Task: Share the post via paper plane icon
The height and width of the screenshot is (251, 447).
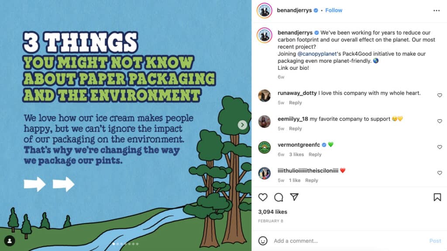Action: coord(294,197)
